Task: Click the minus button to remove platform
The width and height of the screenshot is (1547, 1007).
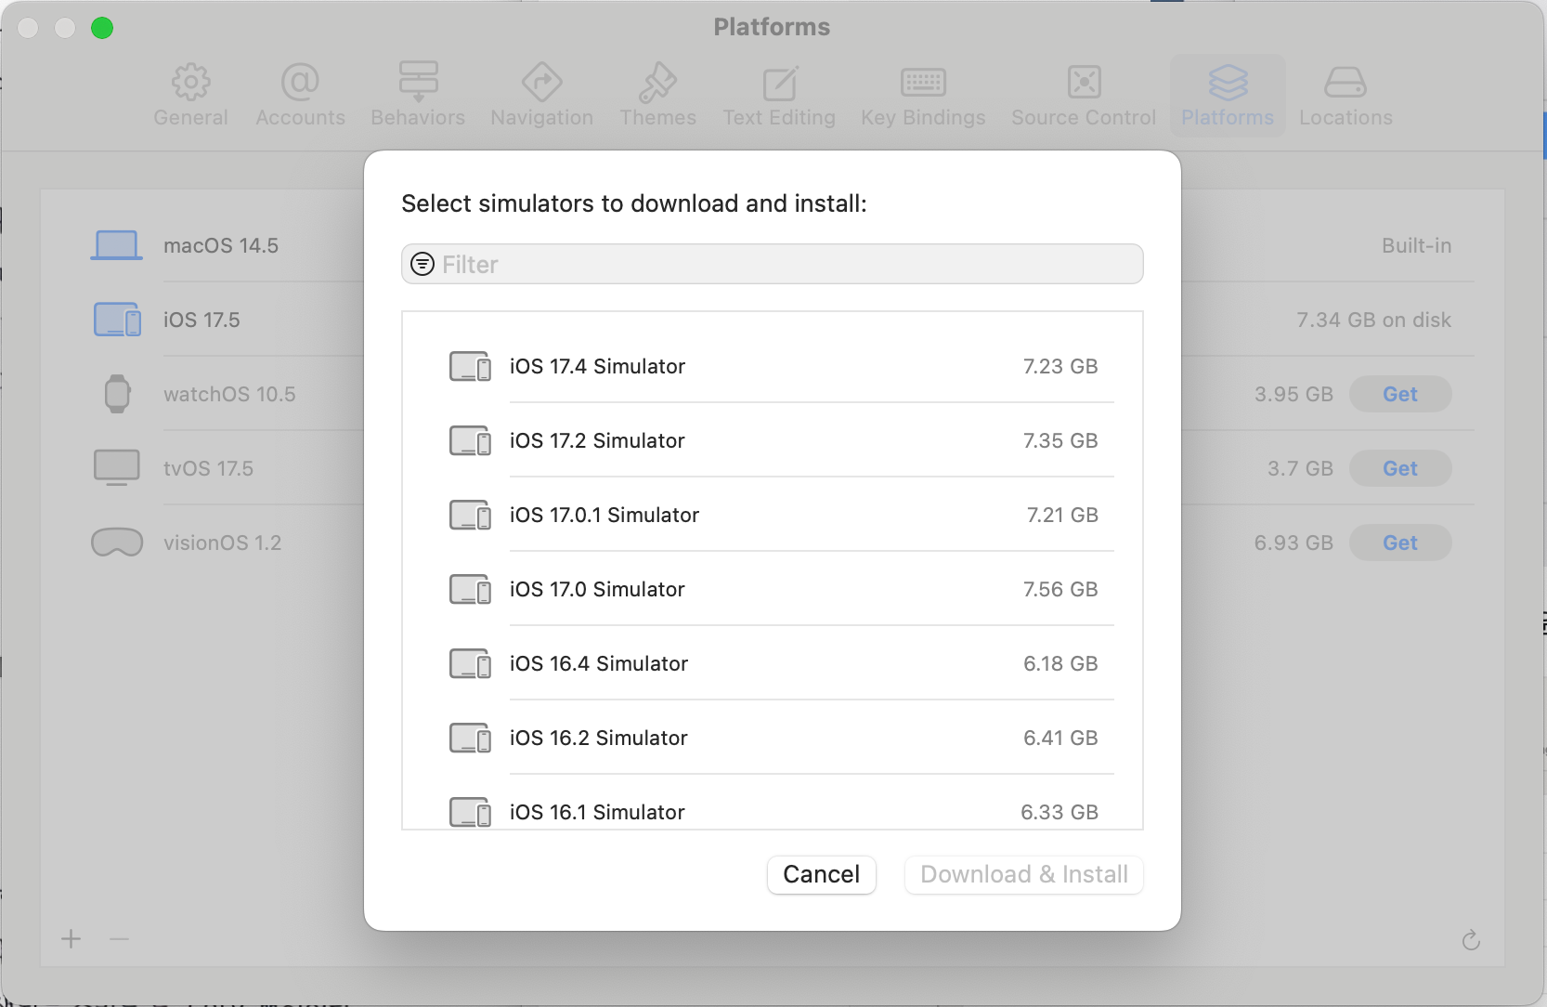Action: click(x=119, y=939)
